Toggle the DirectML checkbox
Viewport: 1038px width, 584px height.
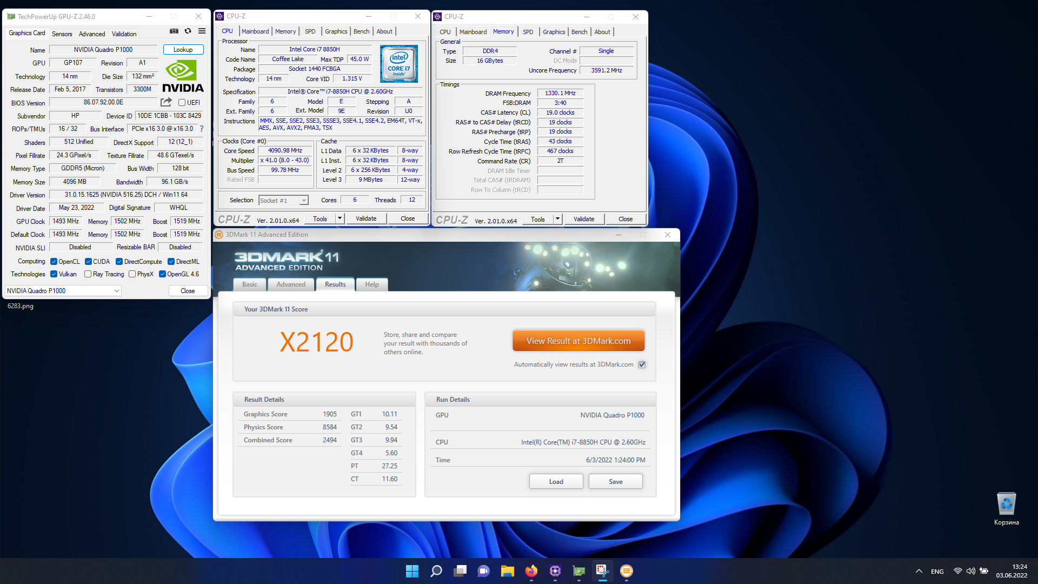(171, 262)
